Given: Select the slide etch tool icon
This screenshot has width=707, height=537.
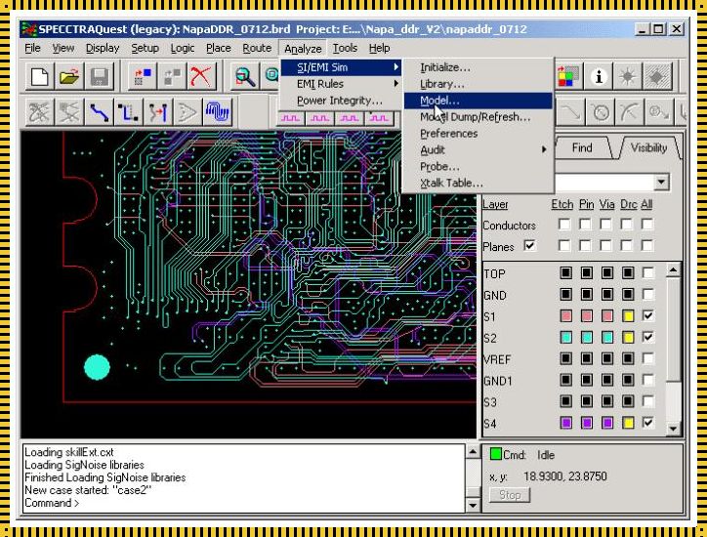Looking at the screenshot, I should pyautogui.click(x=129, y=112).
